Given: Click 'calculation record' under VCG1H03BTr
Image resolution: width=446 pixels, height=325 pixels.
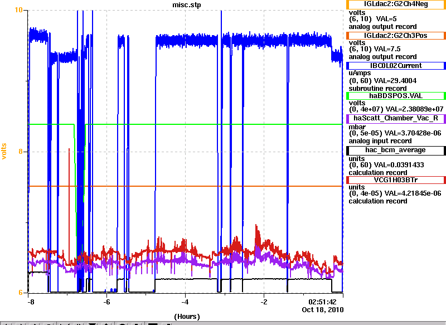Looking at the screenshot, I should (x=378, y=201).
